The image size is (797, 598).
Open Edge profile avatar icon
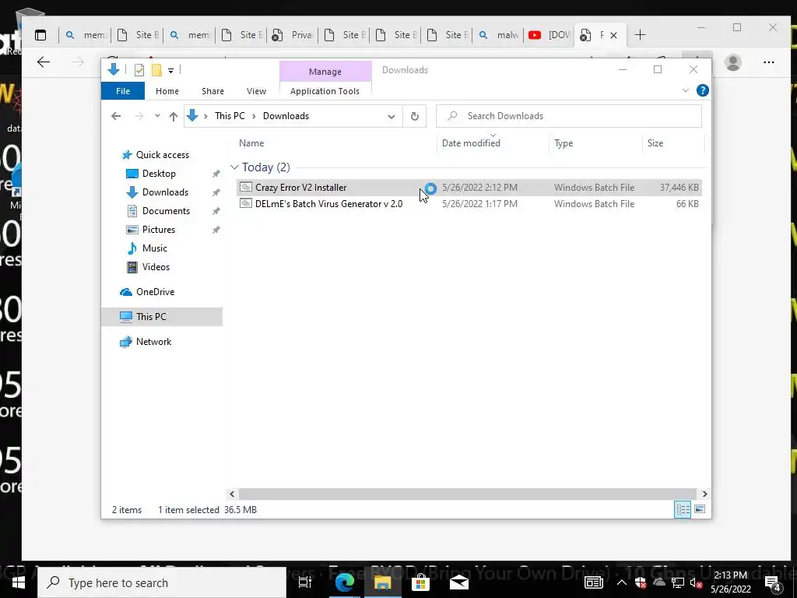tap(733, 62)
